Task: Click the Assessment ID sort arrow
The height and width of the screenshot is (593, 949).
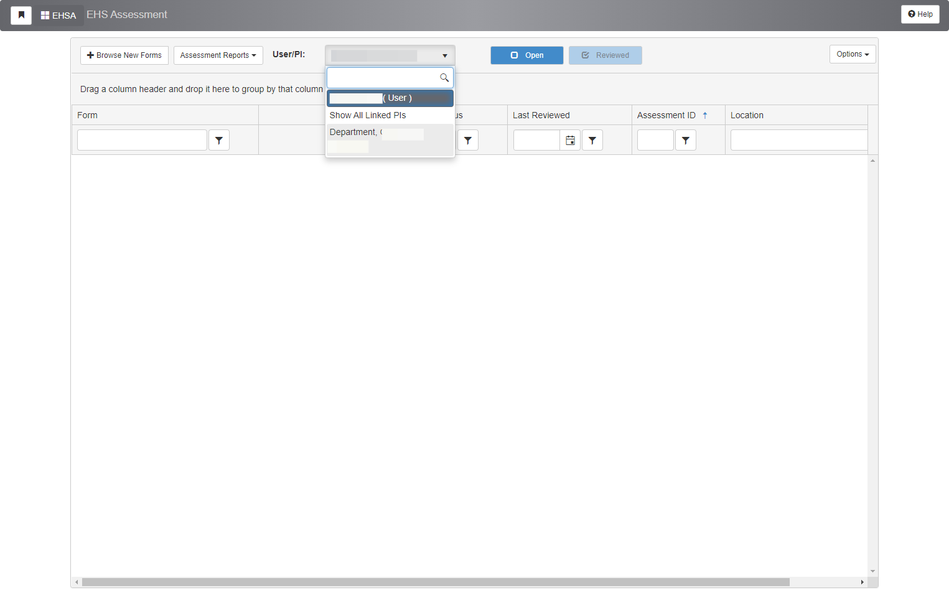Action: click(x=705, y=115)
